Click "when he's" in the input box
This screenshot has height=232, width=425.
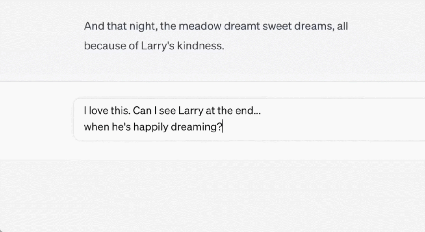click(x=102, y=127)
